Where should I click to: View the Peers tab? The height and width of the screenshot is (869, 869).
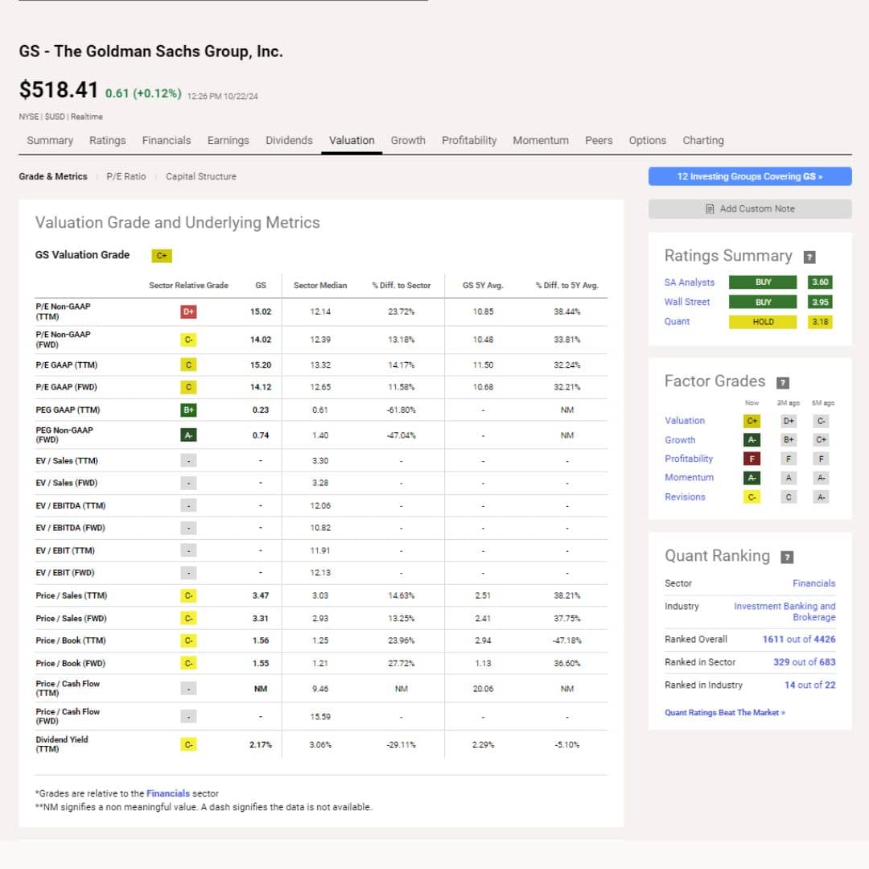(599, 141)
